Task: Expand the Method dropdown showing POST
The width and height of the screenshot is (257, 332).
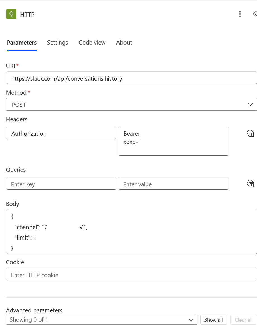Action: point(131,105)
